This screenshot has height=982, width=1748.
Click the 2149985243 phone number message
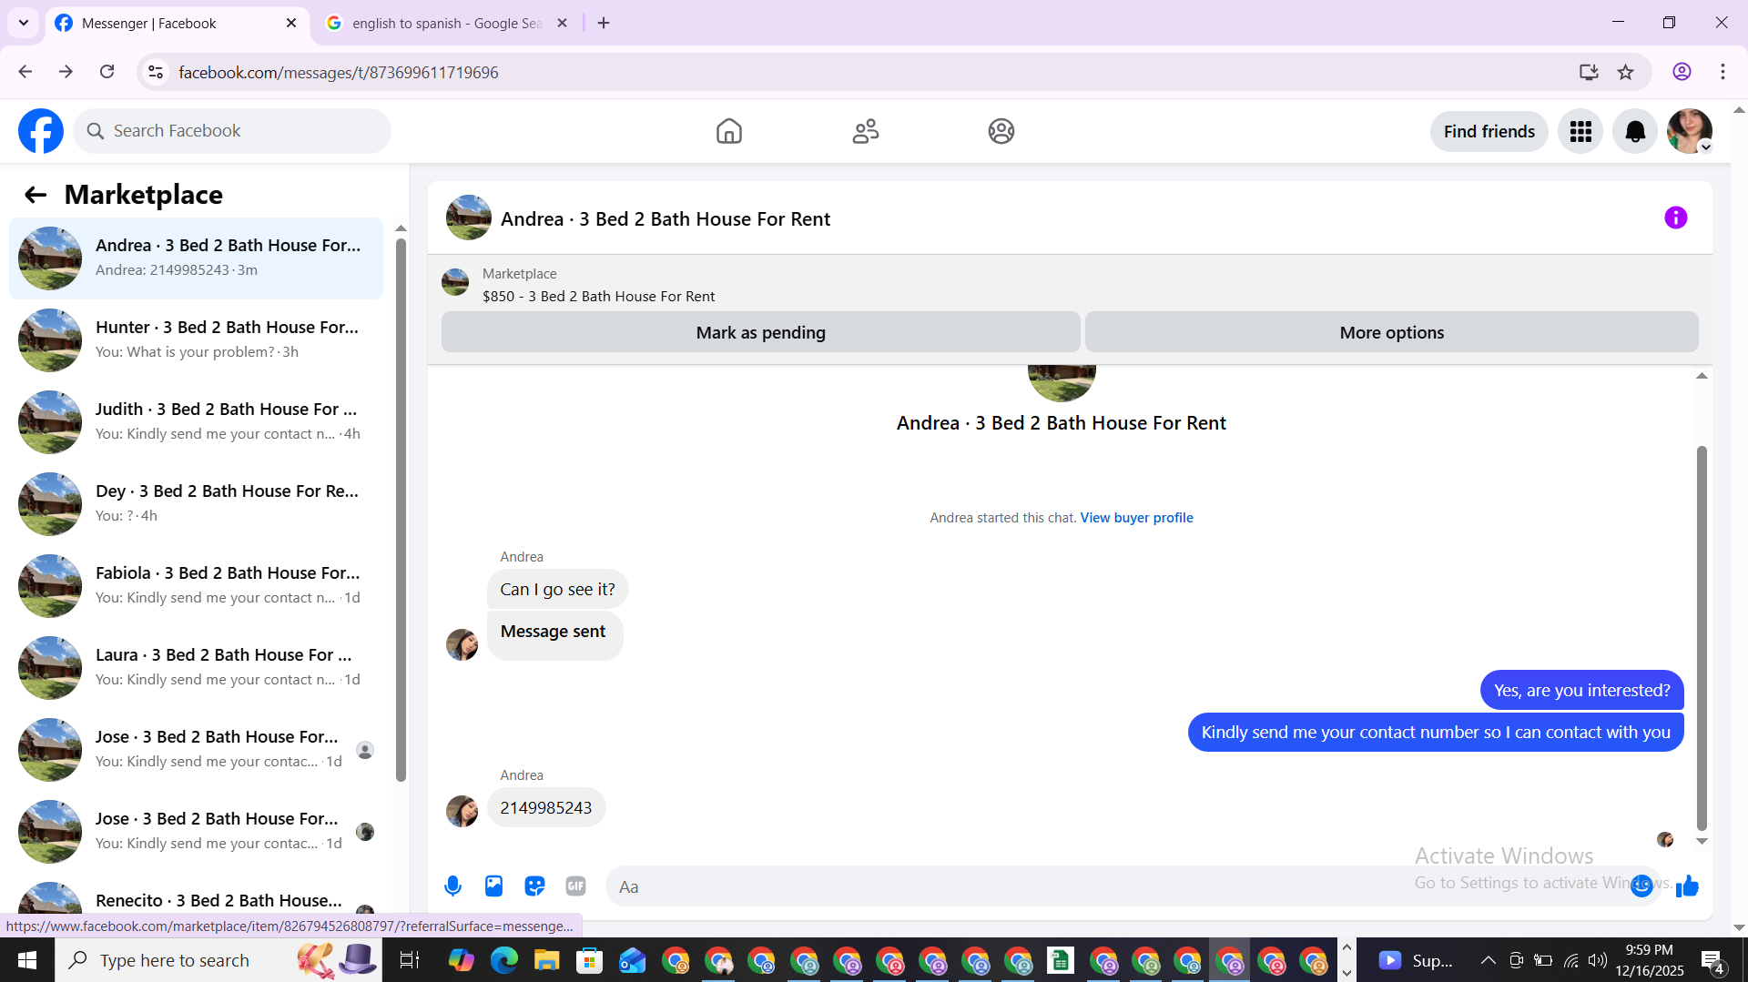(x=546, y=808)
